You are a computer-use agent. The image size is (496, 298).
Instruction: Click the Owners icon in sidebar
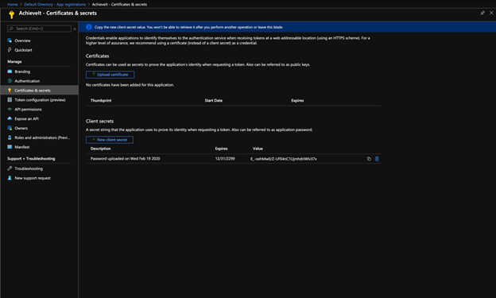[x=10, y=128]
